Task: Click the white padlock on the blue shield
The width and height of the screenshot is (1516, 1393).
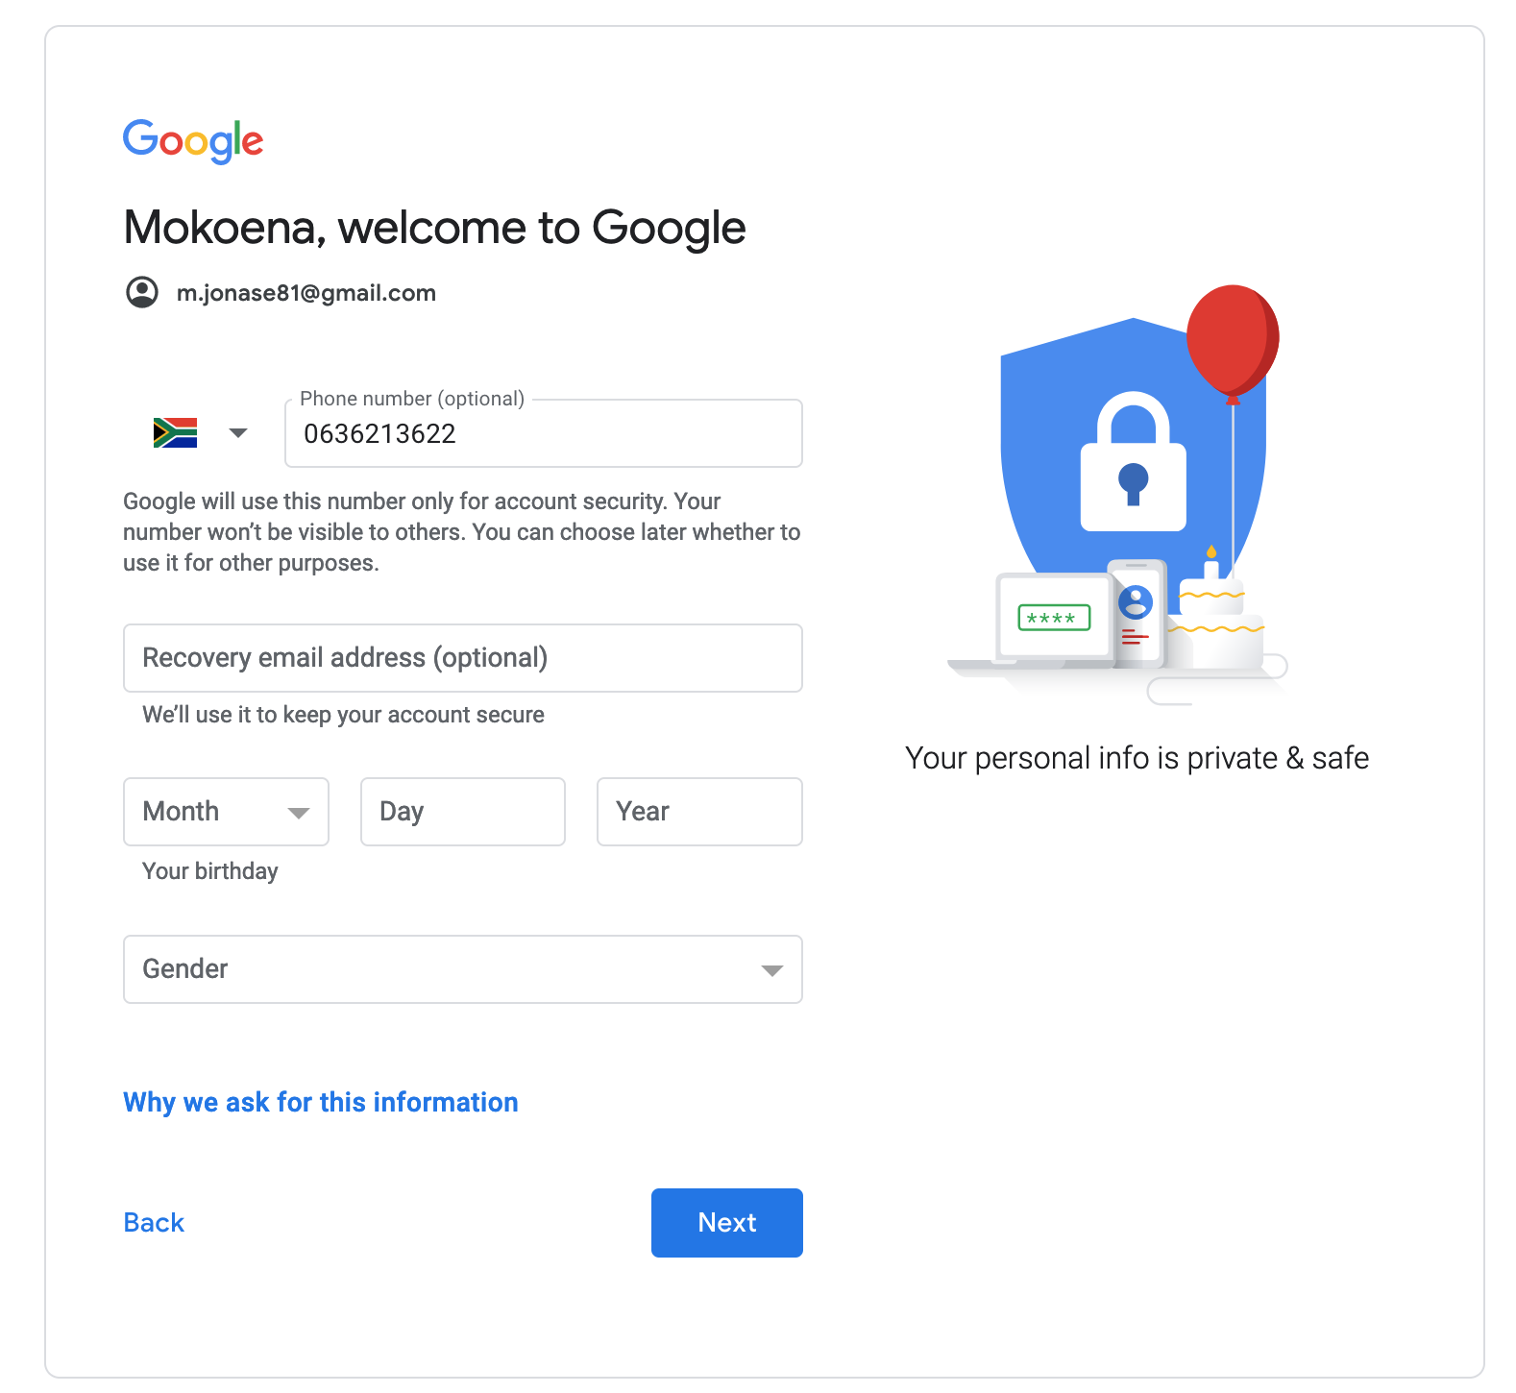Action: [x=1134, y=461]
